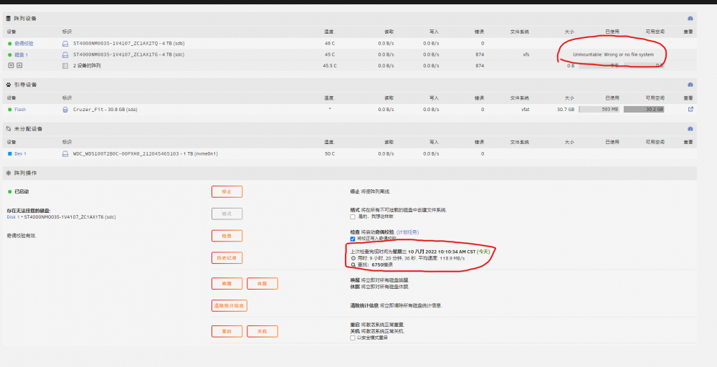The image size is (717, 367).
Task: Click the 46 C parity temperature
Action: 330,44
